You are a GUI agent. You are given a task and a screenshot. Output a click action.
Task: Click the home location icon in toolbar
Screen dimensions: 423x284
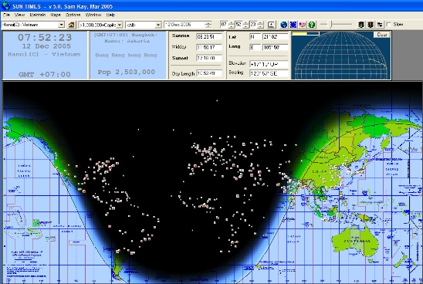[71, 25]
